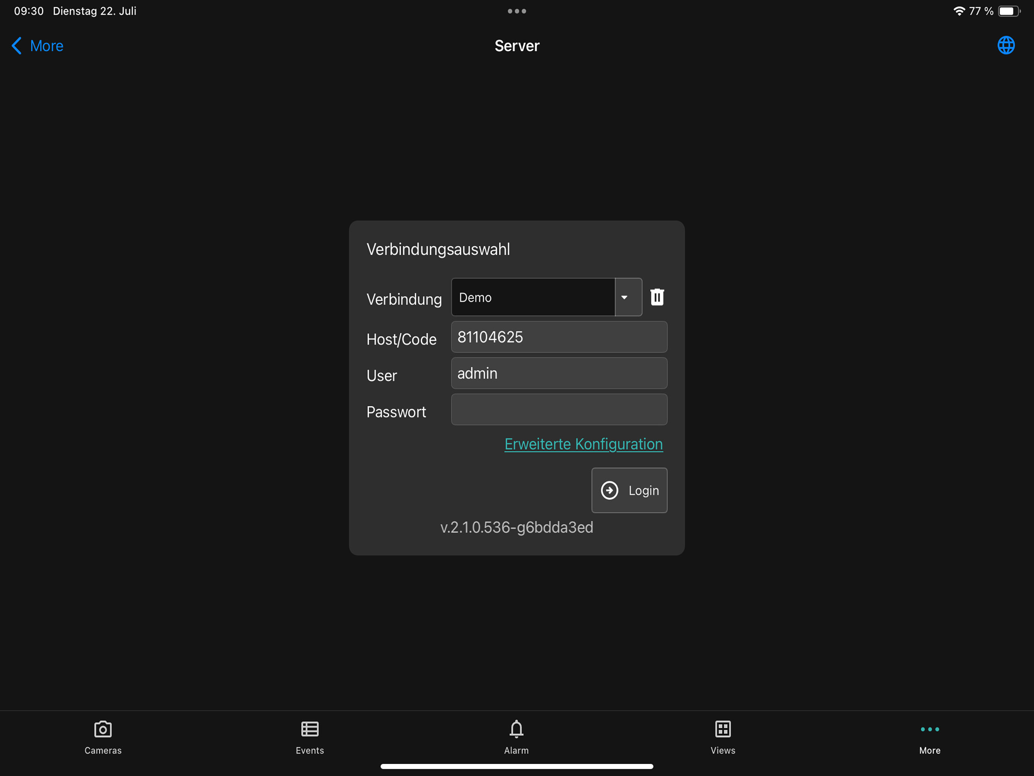Tap the battery indicator icon
Image resolution: width=1034 pixels, height=776 pixels.
[1009, 11]
